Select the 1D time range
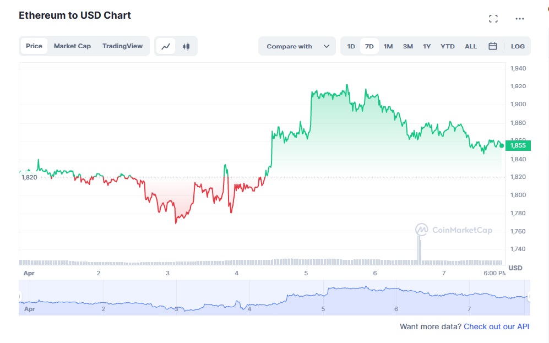Image resolution: width=549 pixels, height=343 pixels. click(x=351, y=46)
